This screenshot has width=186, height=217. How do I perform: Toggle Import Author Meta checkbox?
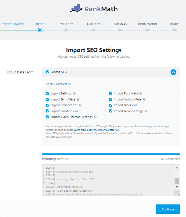click(x=111, y=99)
